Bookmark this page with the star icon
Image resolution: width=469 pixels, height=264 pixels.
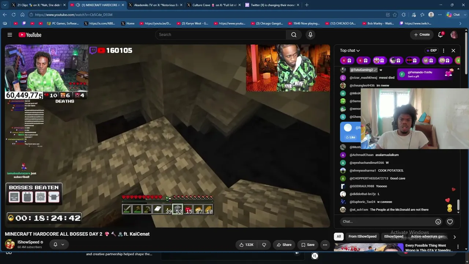395,15
